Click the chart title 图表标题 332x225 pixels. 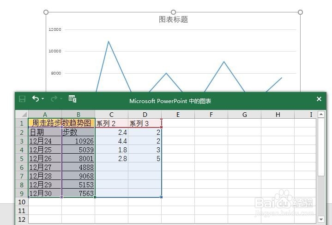173,19
